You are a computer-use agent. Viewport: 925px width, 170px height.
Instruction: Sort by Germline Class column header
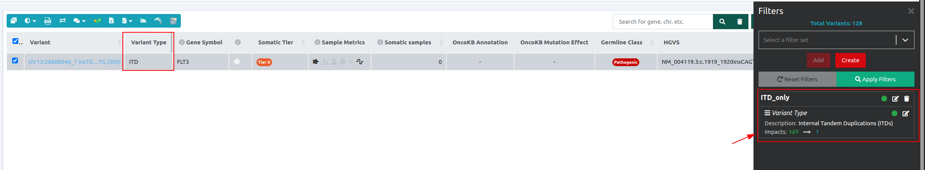(621, 42)
